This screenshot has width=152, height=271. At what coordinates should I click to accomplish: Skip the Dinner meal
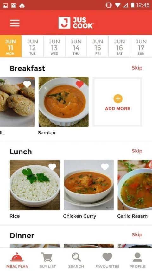137,234
